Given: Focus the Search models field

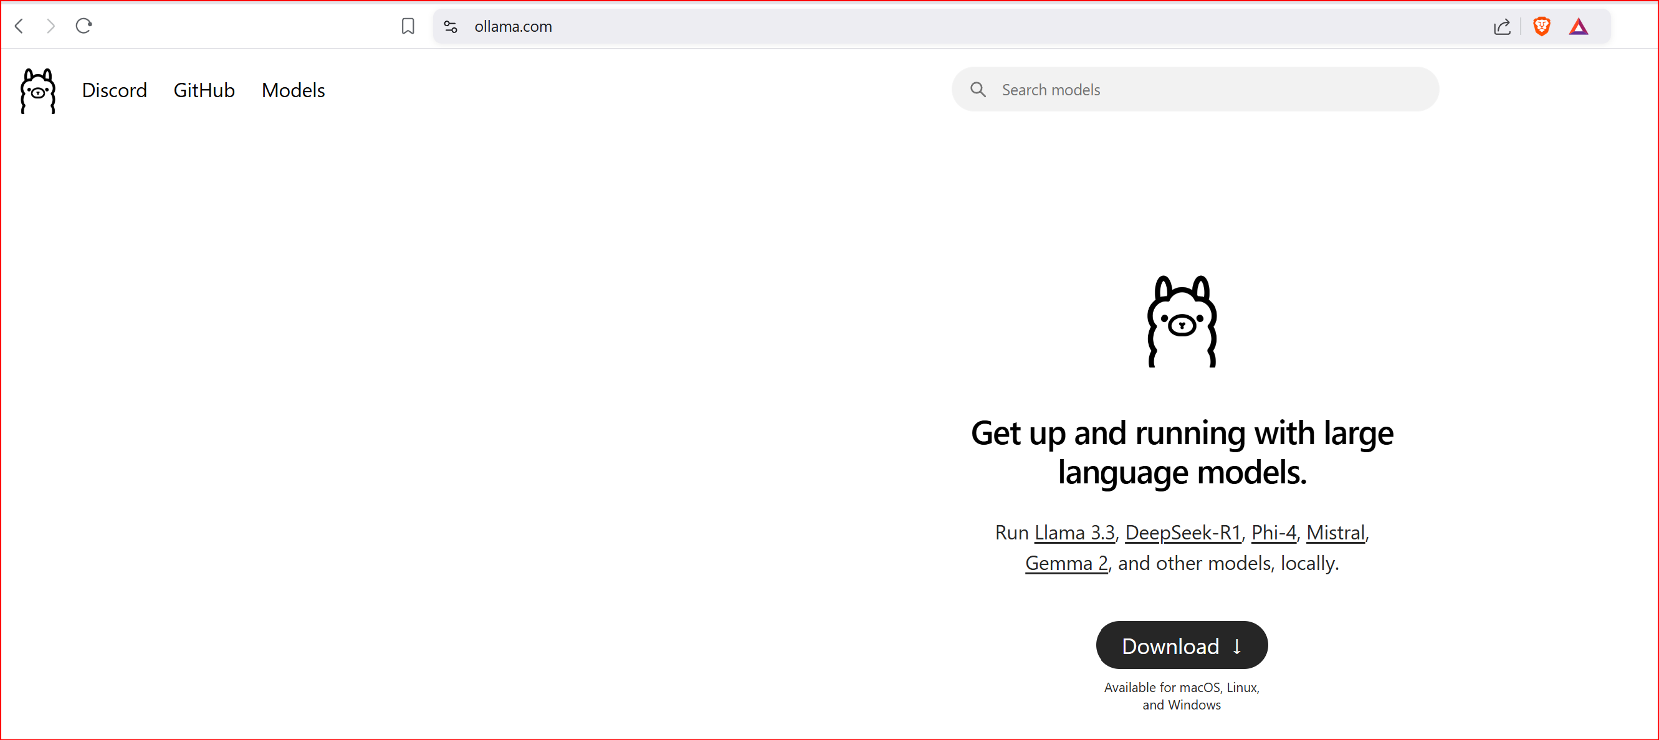Looking at the screenshot, I should coord(1195,90).
